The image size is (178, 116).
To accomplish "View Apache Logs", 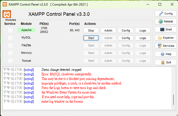I will tap(143, 30).
